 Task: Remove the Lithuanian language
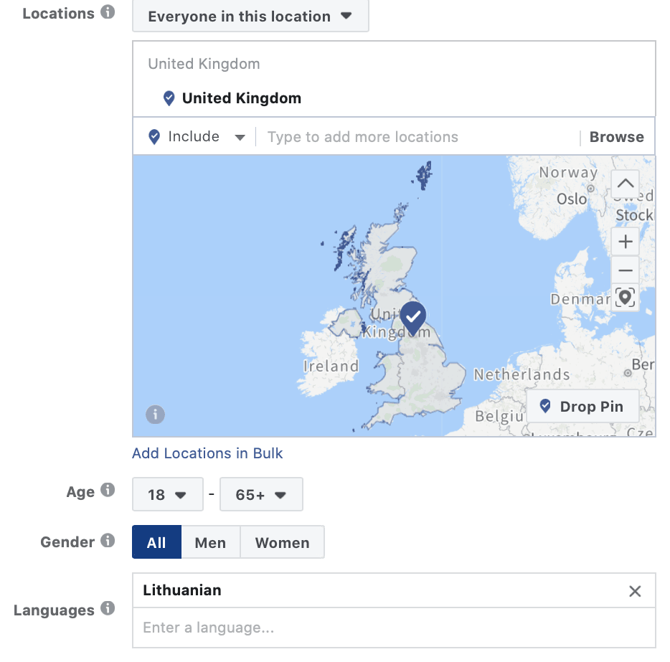pos(635,591)
